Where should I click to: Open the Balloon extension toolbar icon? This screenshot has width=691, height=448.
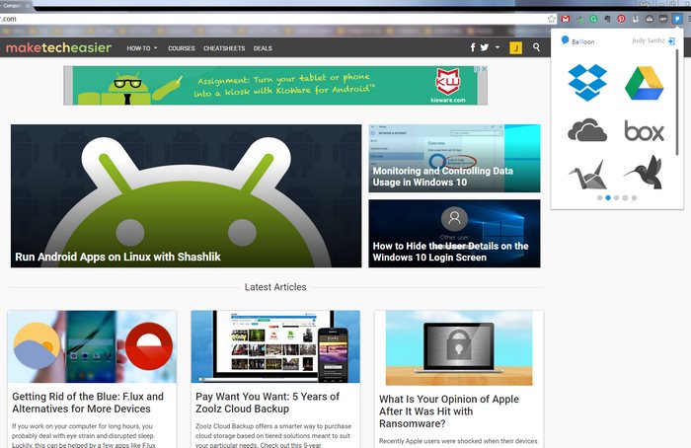(x=677, y=19)
